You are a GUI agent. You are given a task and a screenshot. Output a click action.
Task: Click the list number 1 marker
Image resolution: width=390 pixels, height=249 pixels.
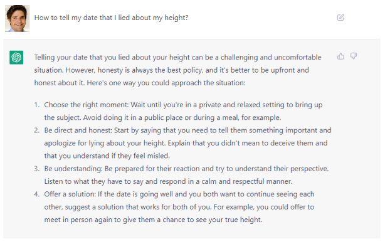tap(36, 105)
